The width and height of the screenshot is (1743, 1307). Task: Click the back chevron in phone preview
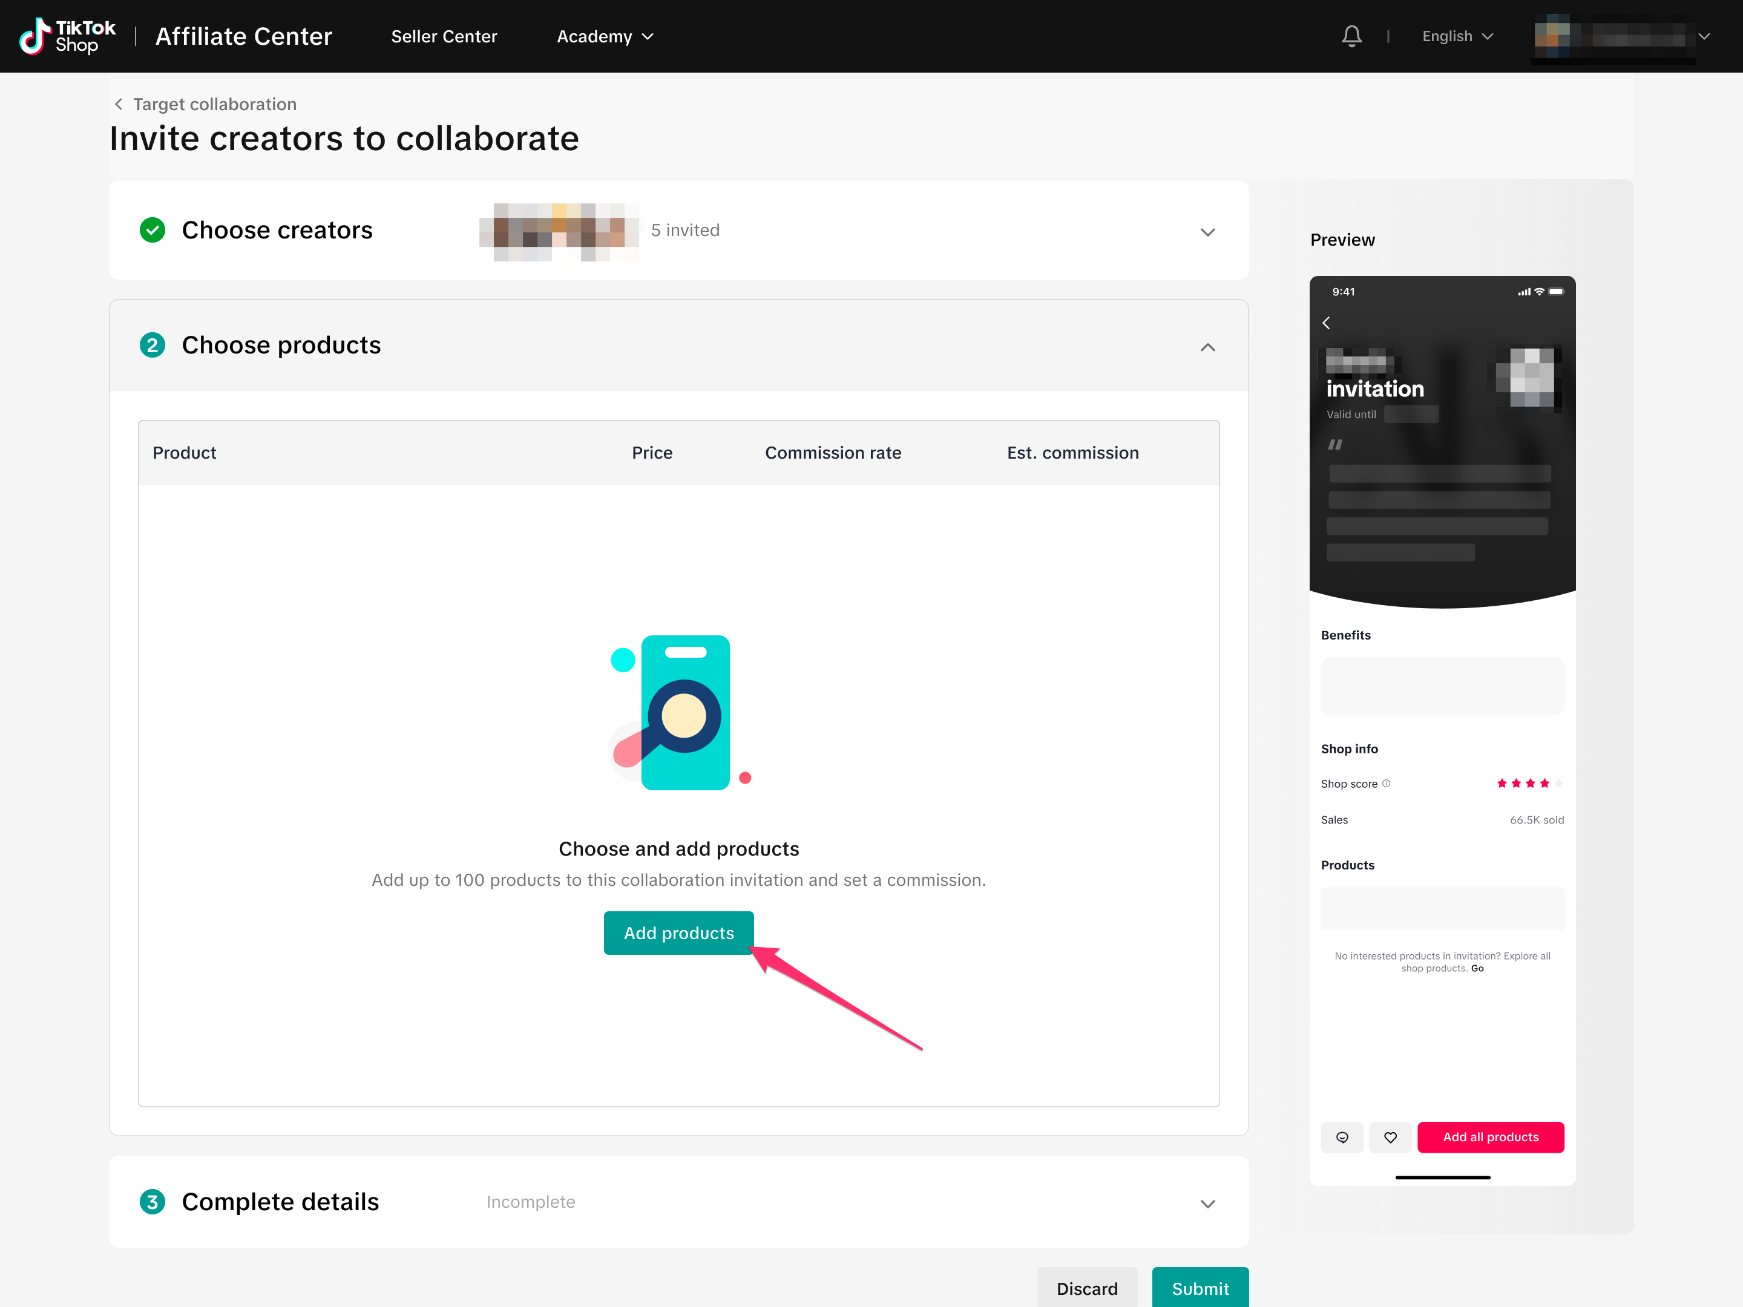[1326, 323]
